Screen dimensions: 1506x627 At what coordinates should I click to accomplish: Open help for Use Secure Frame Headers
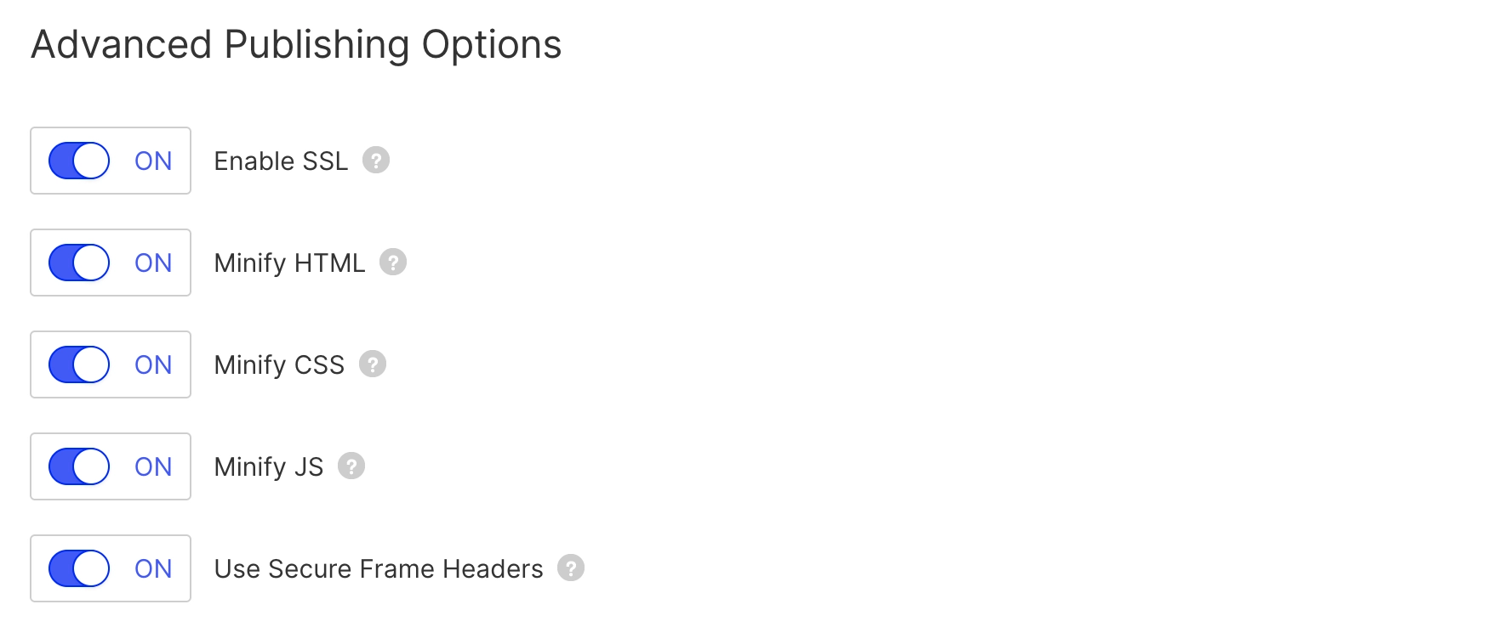point(572,568)
